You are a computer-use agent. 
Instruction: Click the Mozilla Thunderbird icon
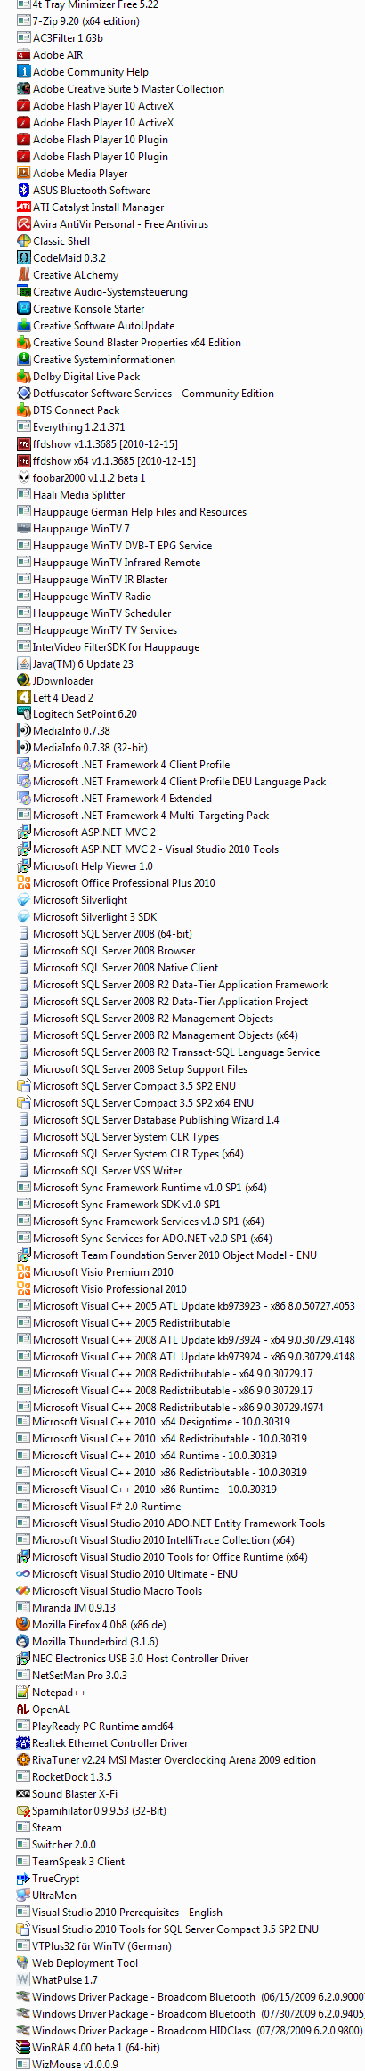24,1642
